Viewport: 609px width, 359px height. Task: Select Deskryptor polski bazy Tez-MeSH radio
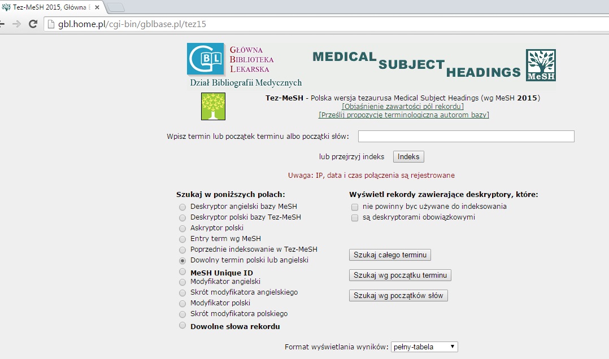click(182, 218)
